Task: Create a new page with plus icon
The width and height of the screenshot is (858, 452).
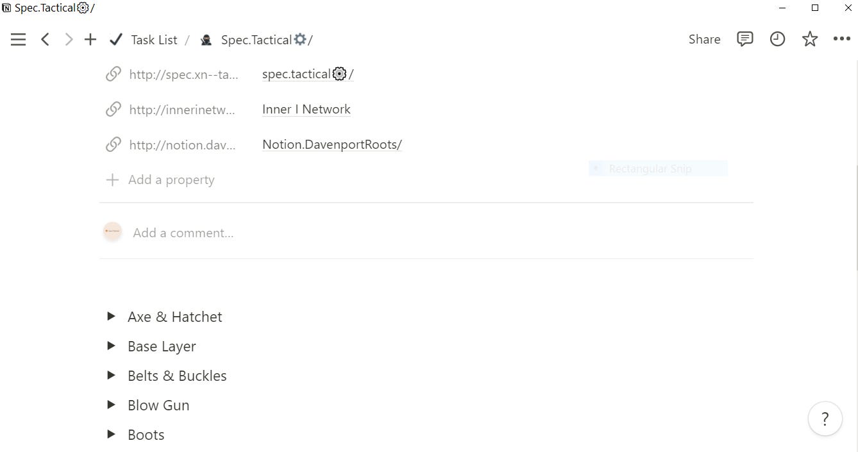Action: [x=90, y=40]
